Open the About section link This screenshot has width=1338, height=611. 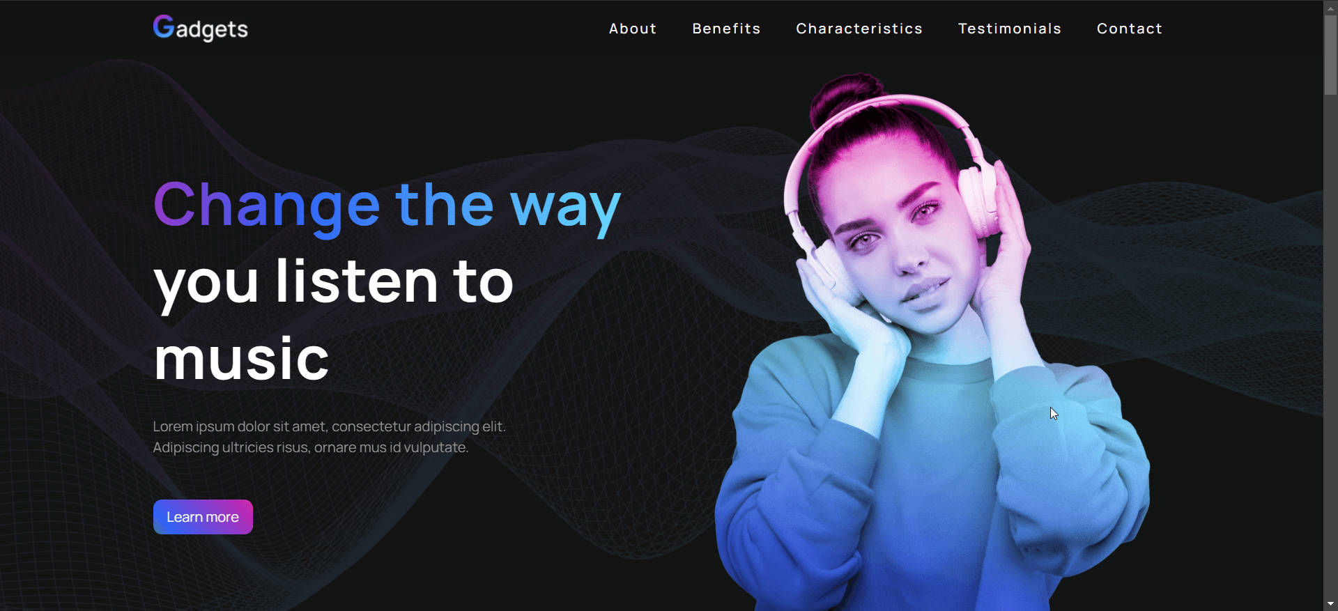(633, 29)
